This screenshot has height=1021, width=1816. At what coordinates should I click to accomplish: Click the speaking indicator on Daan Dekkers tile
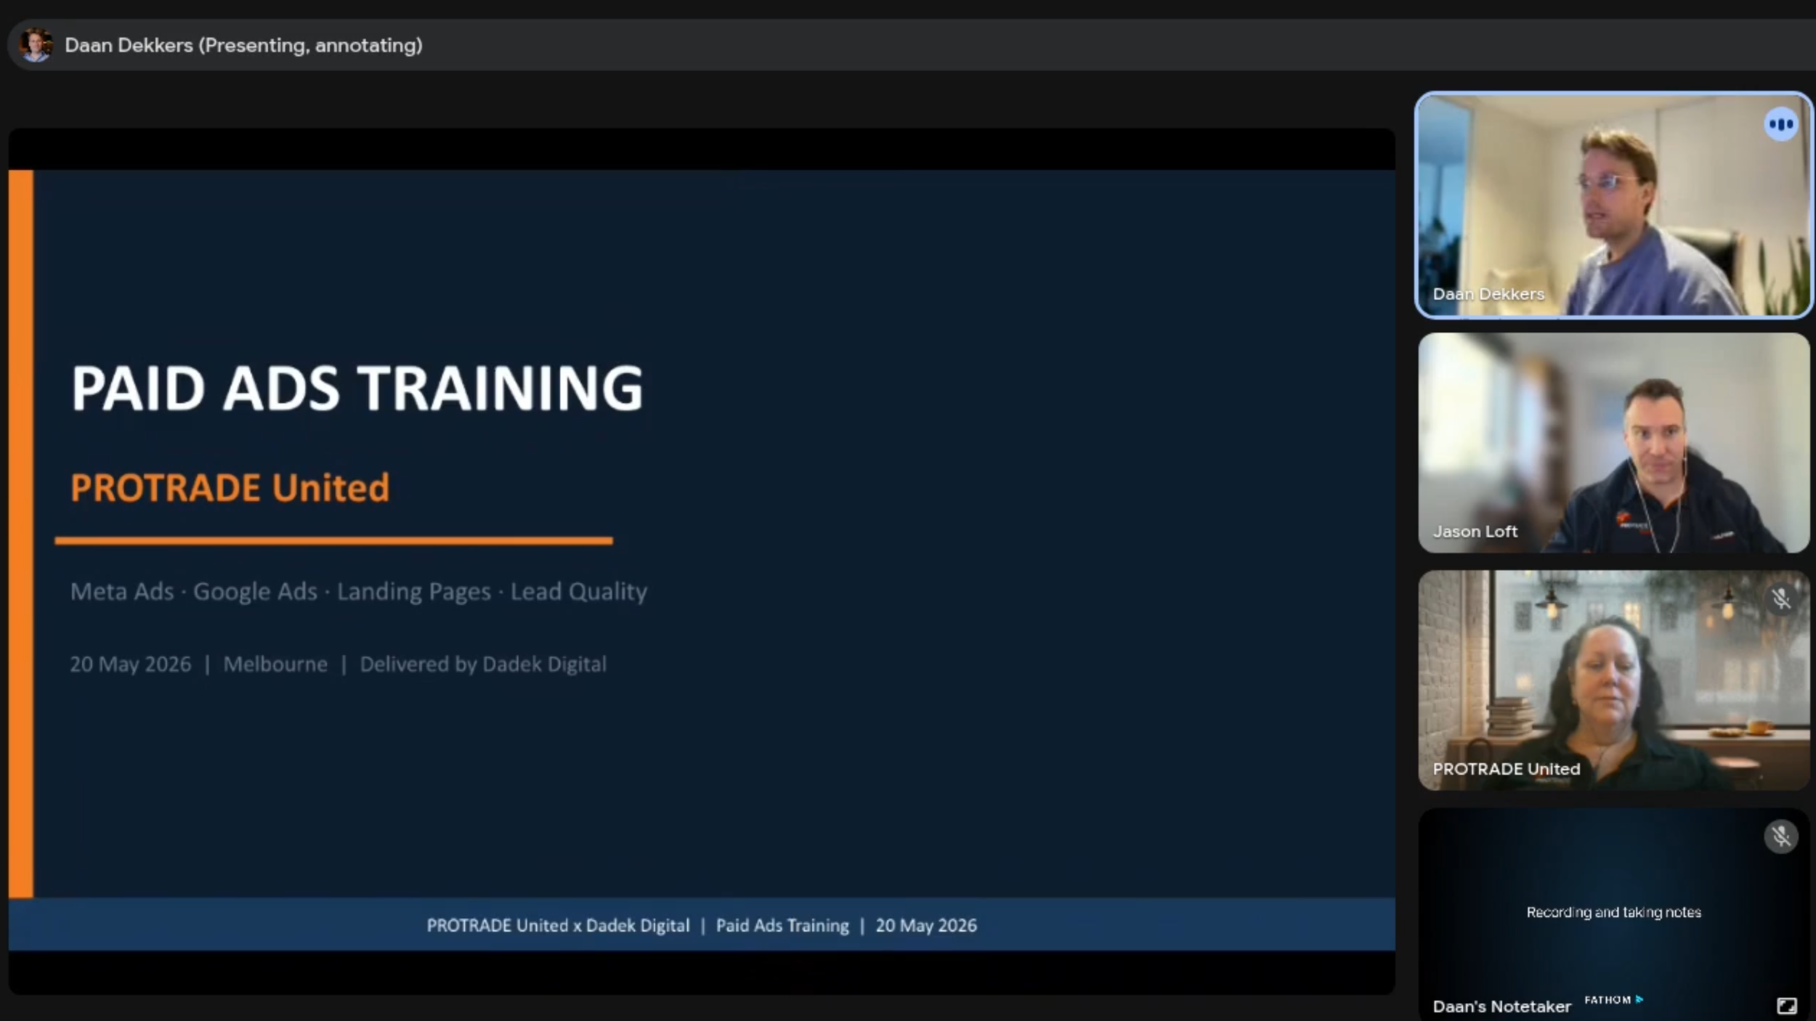(1780, 124)
